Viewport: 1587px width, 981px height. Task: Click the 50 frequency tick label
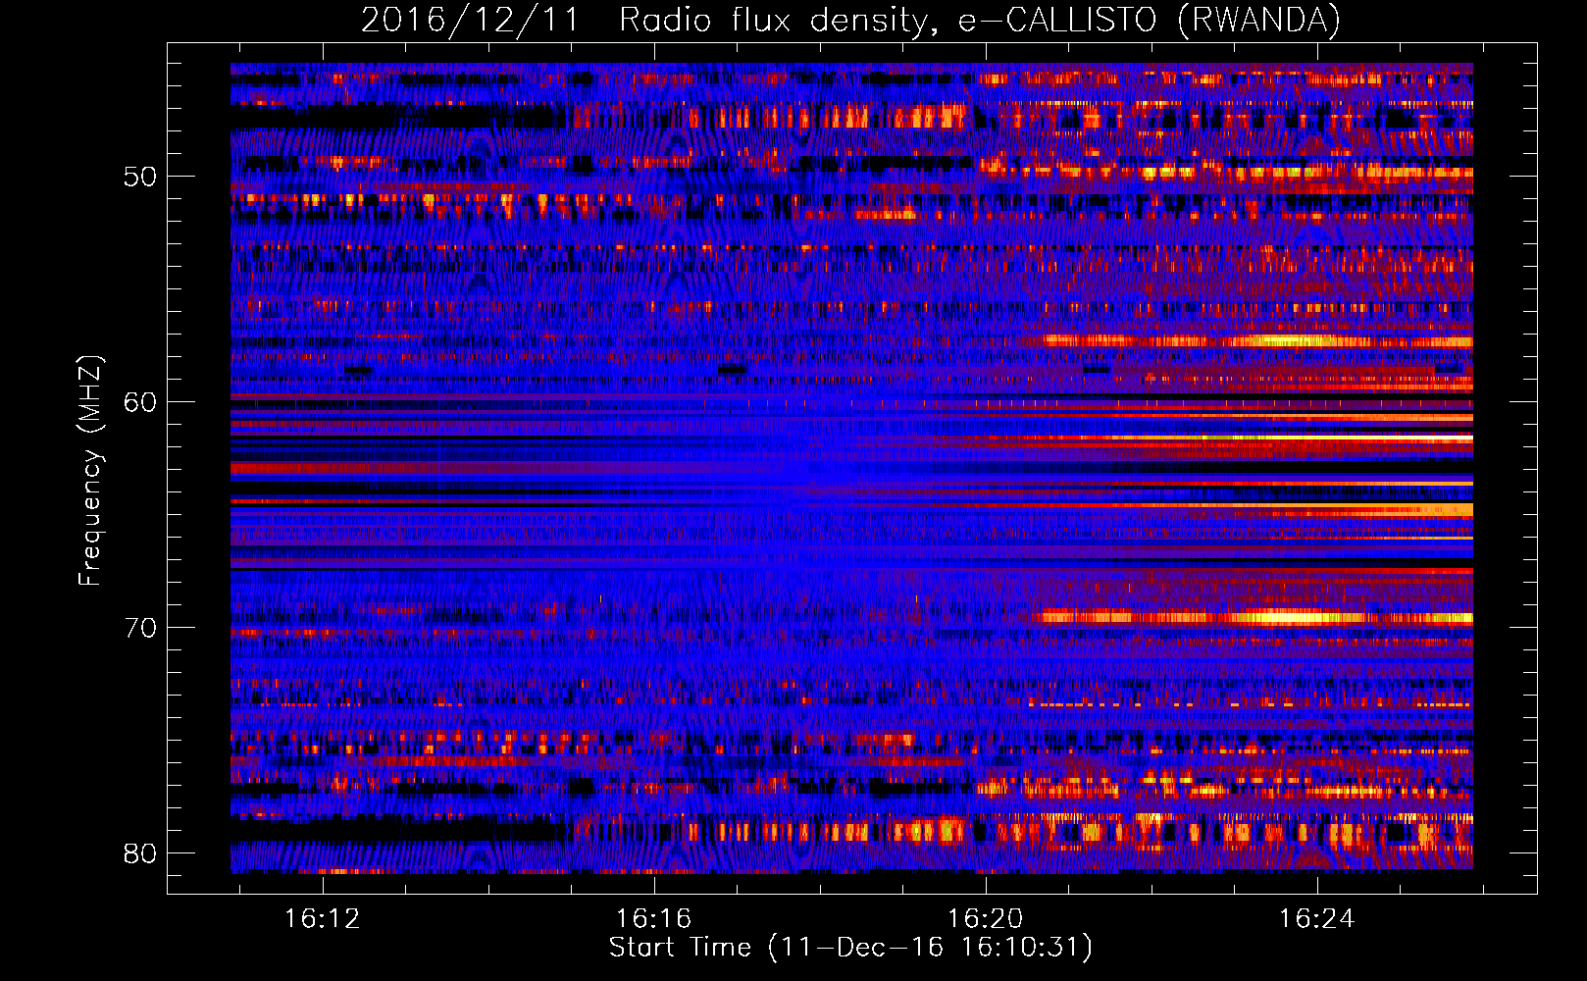click(140, 177)
